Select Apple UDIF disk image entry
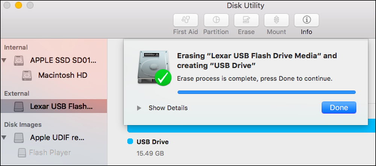The width and height of the screenshot is (376, 166). pyautogui.click(x=54, y=138)
